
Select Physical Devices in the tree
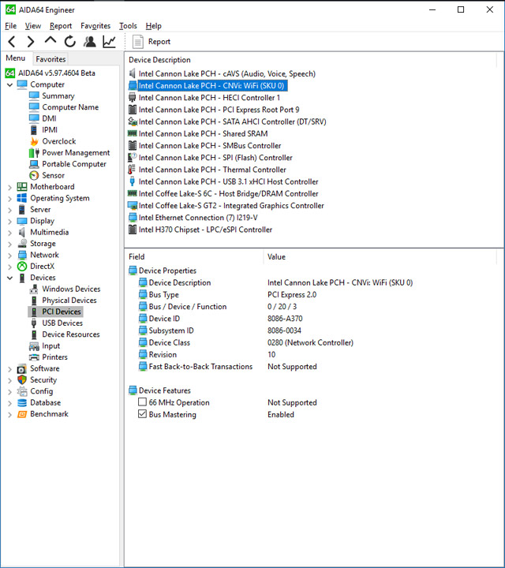pyautogui.click(x=69, y=301)
